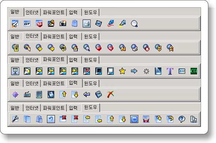Click the cascading windows icon
The width and height of the screenshot is (216, 143).
click(194, 119)
